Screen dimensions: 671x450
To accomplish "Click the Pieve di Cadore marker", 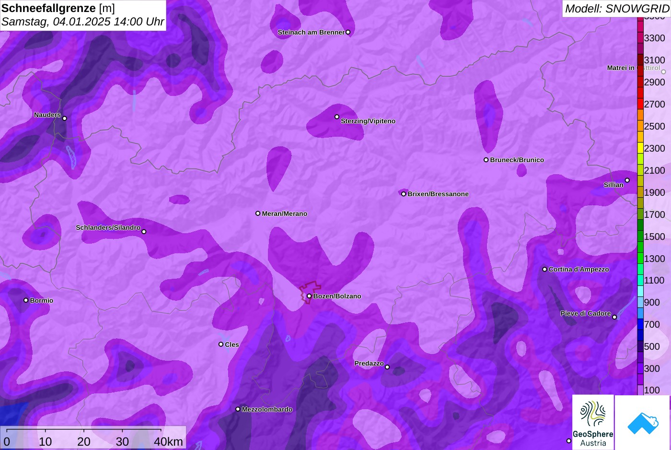I will coord(614,317).
